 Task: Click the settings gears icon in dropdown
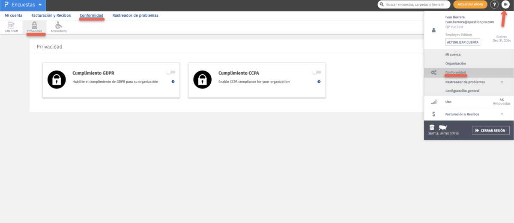click(434, 73)
